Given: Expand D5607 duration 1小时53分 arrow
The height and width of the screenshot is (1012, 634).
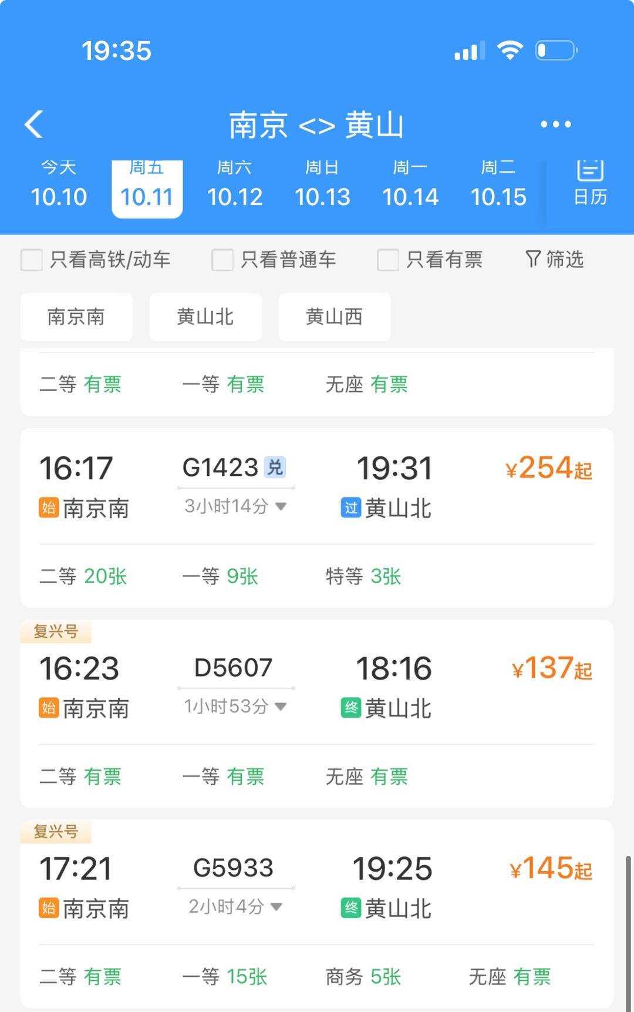Looking at the screenshot, I should (281, 707).
